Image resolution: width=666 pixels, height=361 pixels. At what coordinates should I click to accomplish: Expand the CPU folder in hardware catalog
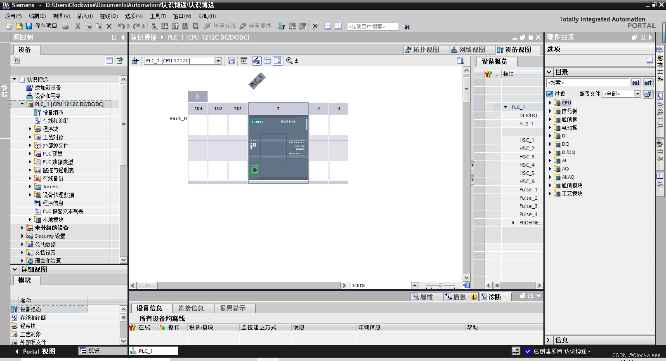[x=550, y=103]
